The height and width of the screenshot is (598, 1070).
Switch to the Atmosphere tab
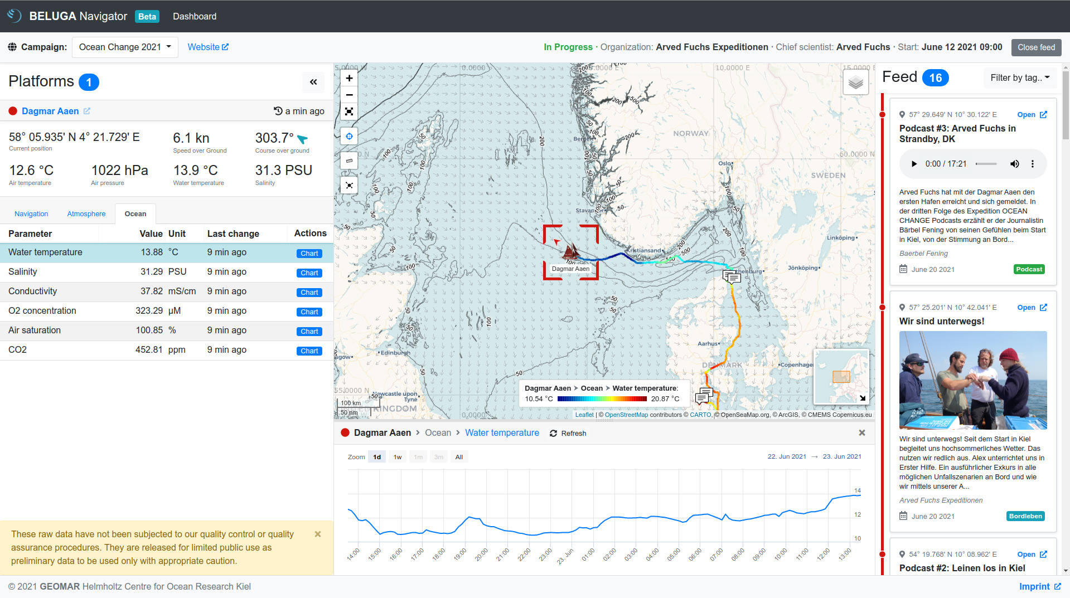(86, 214)
